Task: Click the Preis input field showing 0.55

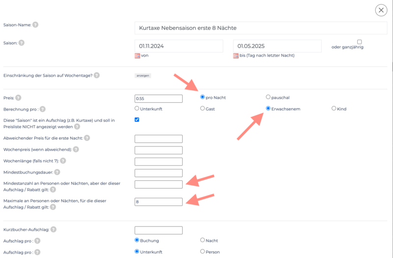Action: pyautogui.click(x=158, y=99)
